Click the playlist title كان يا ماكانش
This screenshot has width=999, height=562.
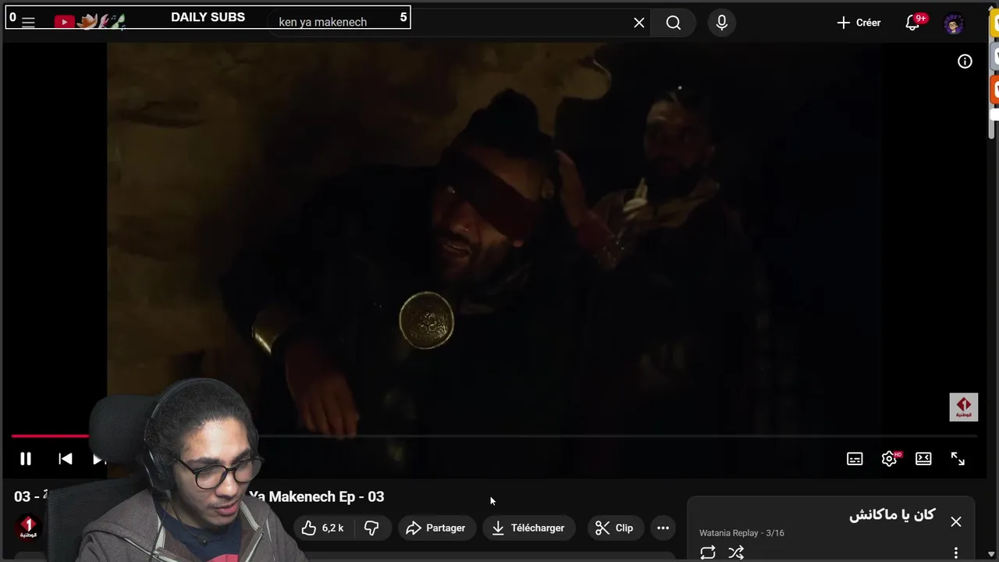point(892,515)
